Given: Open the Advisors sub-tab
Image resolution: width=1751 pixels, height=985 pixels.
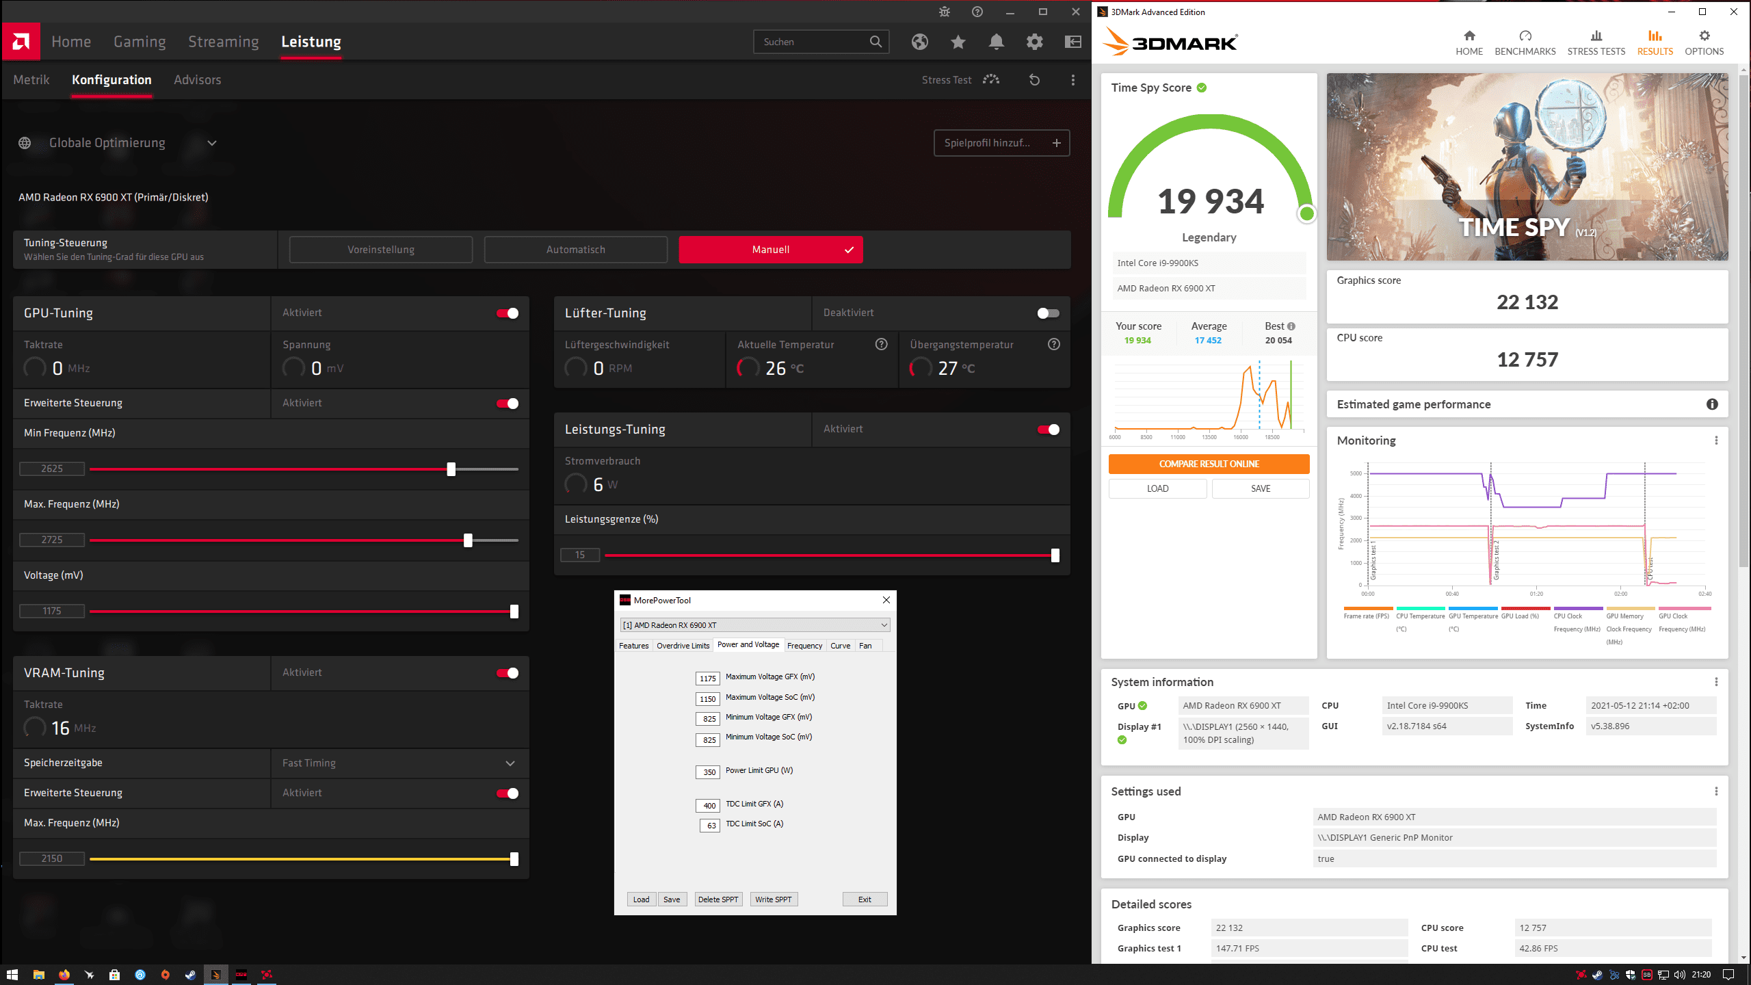Looking at the screenshot, I should (198, 80).
